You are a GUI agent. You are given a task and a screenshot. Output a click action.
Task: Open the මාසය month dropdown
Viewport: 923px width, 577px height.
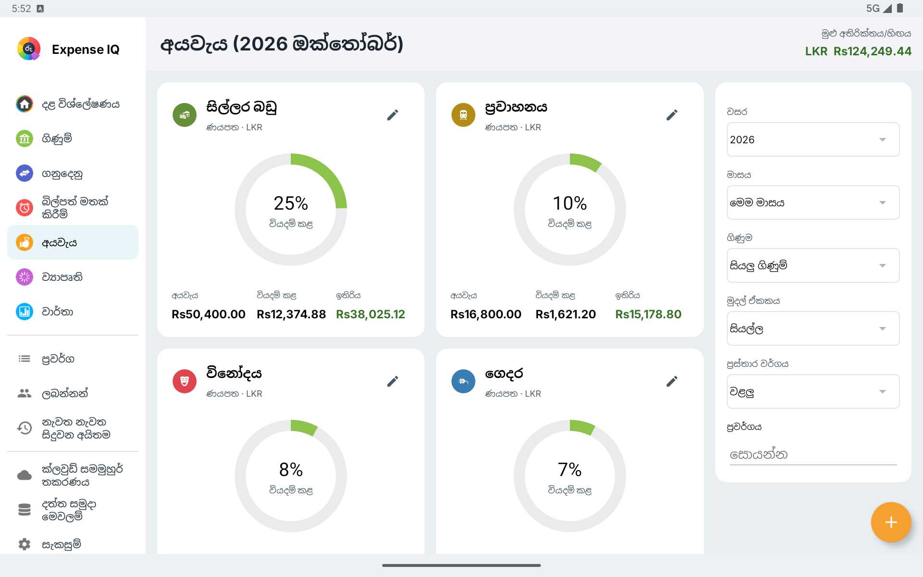[x=813, y=202]
